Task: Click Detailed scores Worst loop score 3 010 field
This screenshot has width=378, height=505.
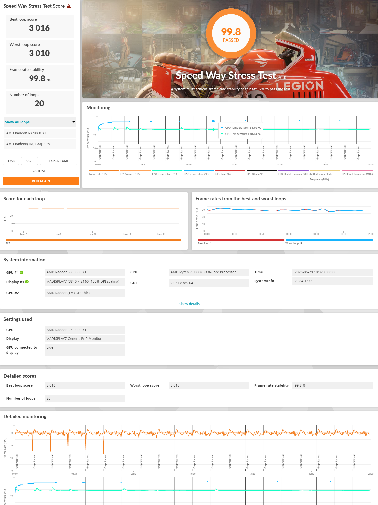Action: click(x=208, y=385)
